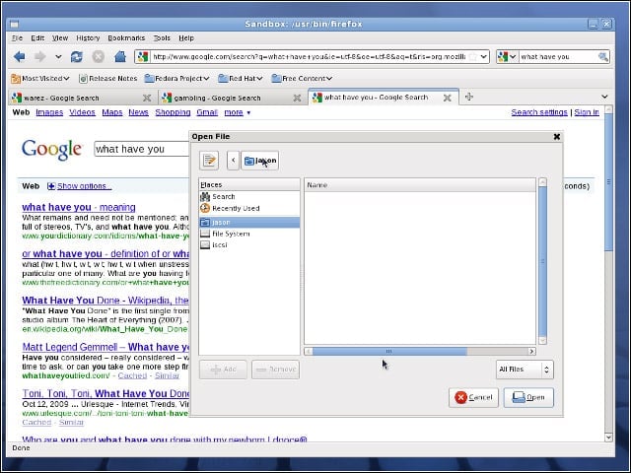Open Search settings link
Image resolution: width=631 pixels, height=473 pixels.
539,112
